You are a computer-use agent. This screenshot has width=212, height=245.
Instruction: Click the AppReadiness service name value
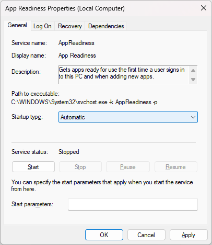tap(76, 43)
